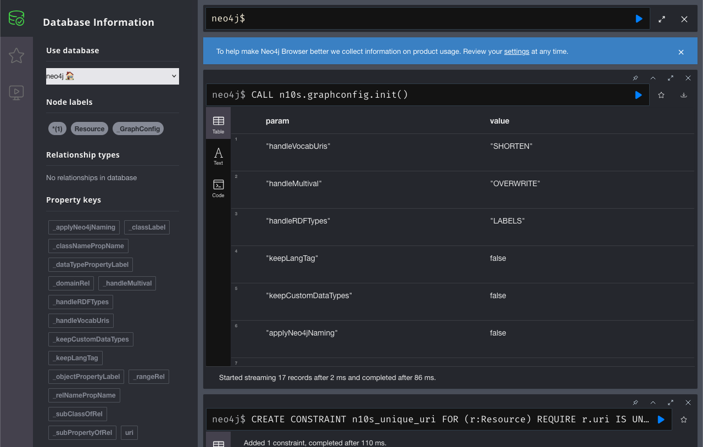This screenshot has width=703, height=447.
Task: Switch to the Code result view
Action: (218, 188)
